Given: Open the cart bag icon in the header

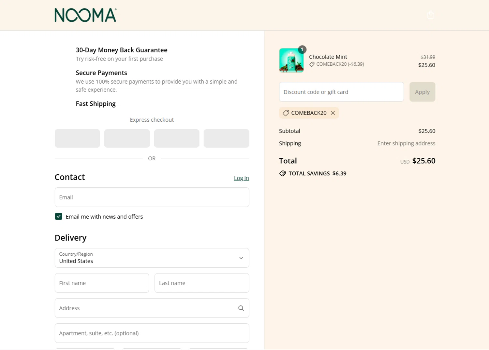Looking at the screenshot, I should [431, 15].
